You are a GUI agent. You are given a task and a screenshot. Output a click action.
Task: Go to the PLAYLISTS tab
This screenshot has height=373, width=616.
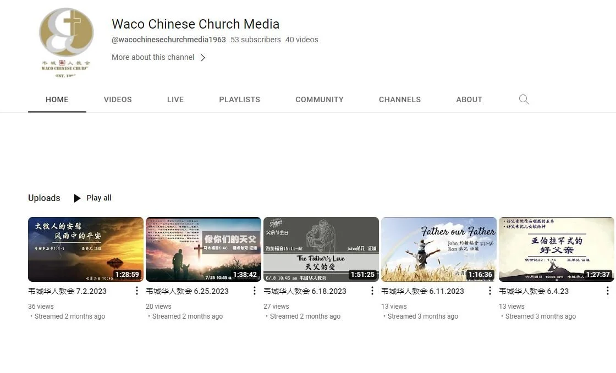(x=240, y=99)
